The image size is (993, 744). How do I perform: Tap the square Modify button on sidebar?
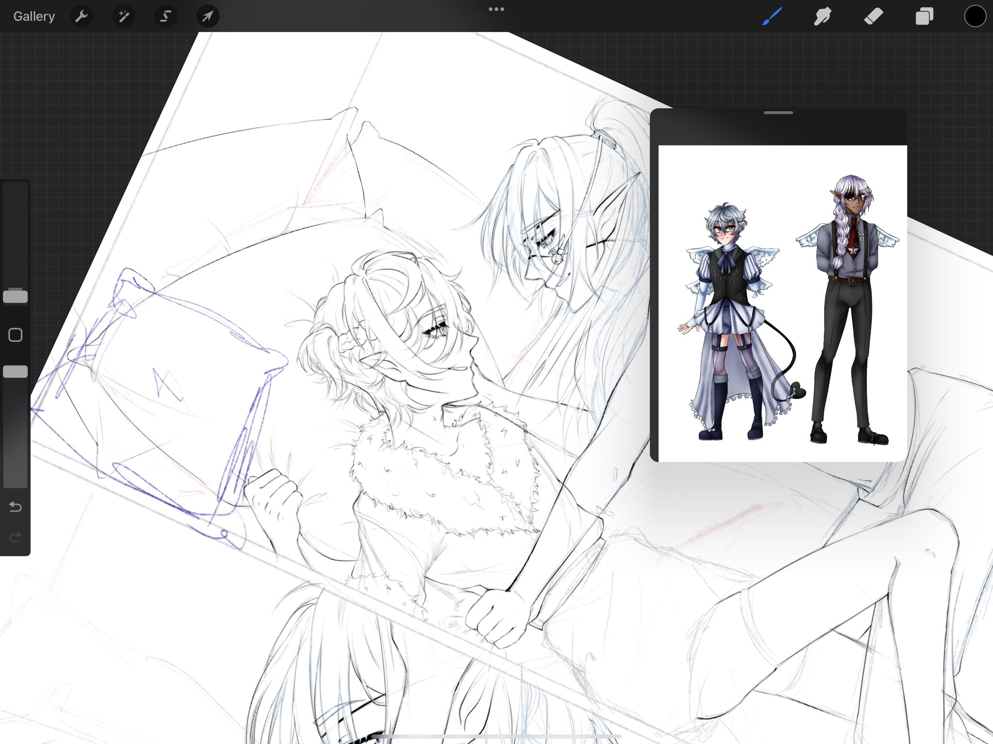coord(16,335)
